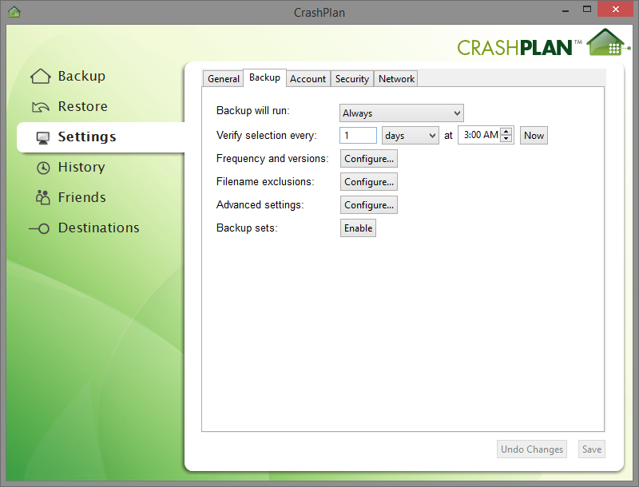Viewport: 639px width, 487px height.
Task: Expand the 'Backup will run' Always dropdown
Action: pyautogui.click(x=402, y=113)
